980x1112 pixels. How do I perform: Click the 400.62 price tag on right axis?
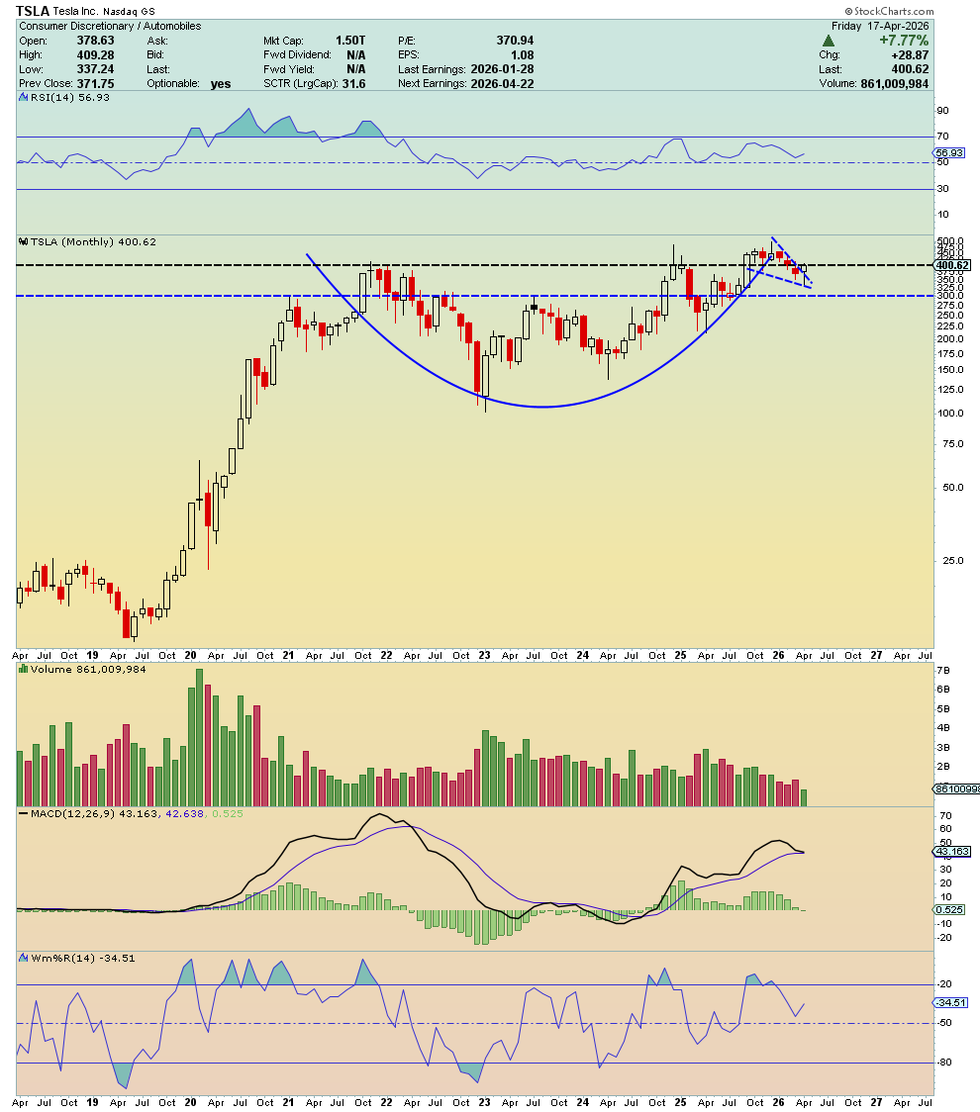coord(952,265)
